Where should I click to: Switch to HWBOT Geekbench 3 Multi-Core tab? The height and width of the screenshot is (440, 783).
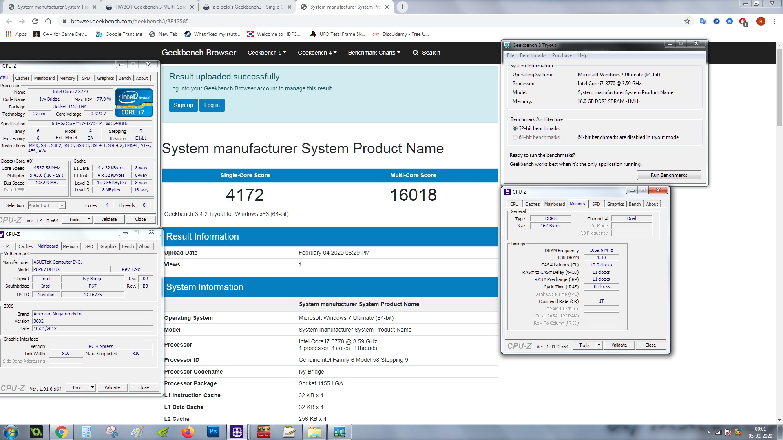click(150, 7)
